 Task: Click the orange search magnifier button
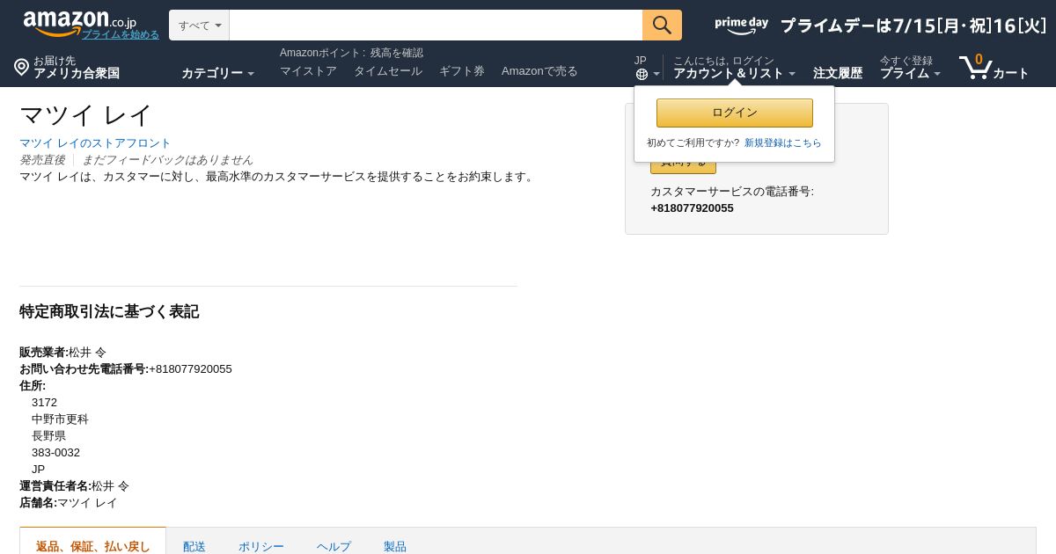point(662,25)
